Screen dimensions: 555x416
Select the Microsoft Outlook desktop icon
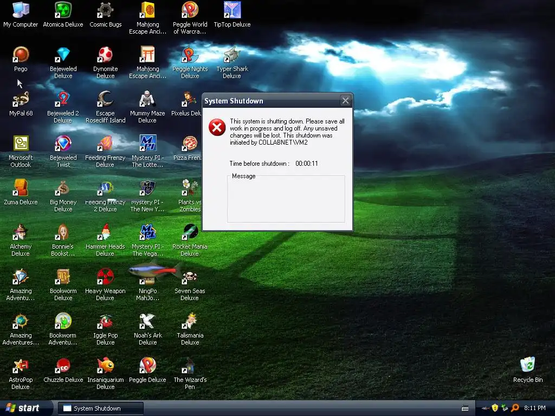tap(21, 152)
